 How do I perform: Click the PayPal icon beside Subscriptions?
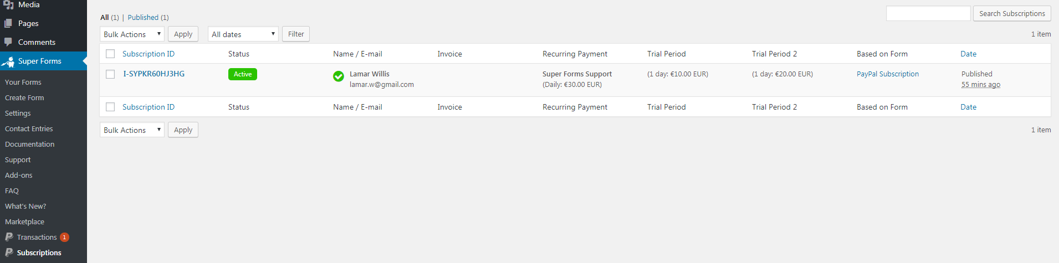[x=9, y=252]
